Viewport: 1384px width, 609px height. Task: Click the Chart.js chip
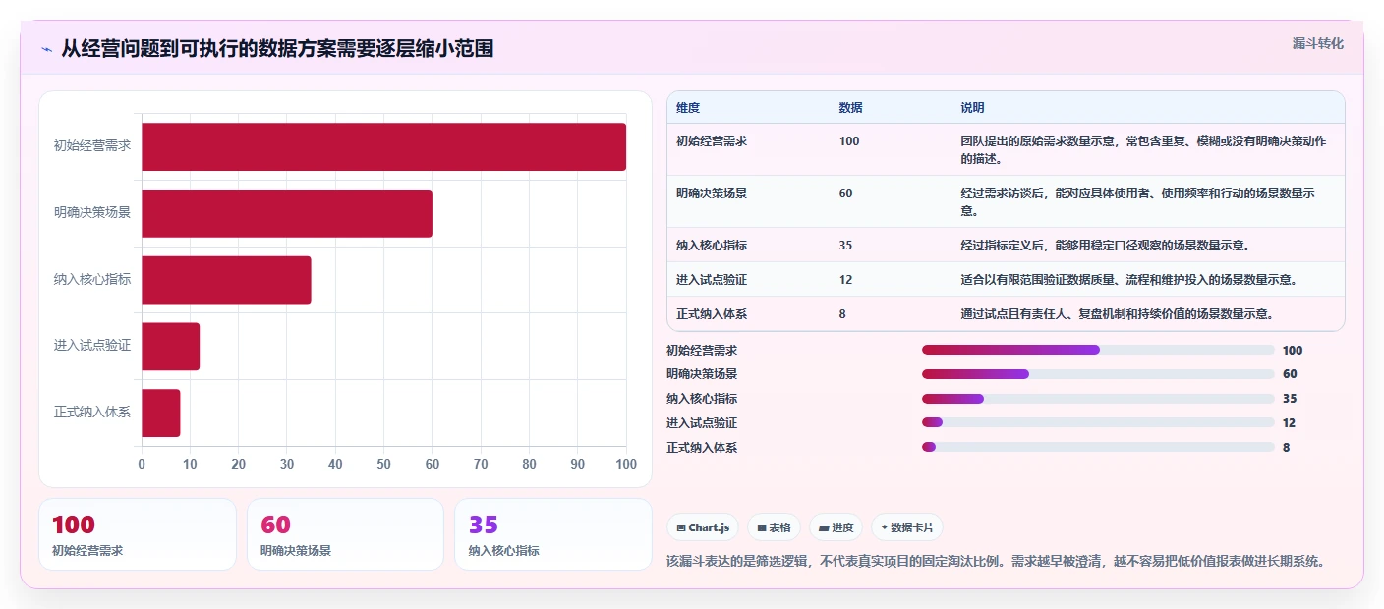point(703,527)
